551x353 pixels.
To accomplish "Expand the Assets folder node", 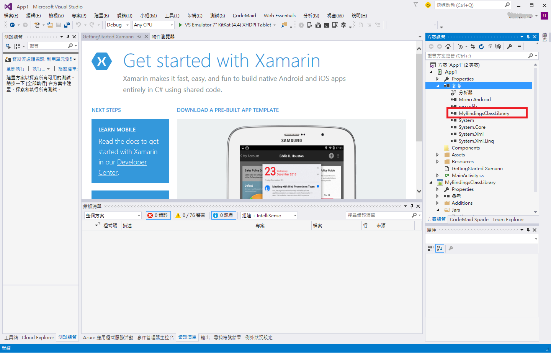I will point(438,155).
